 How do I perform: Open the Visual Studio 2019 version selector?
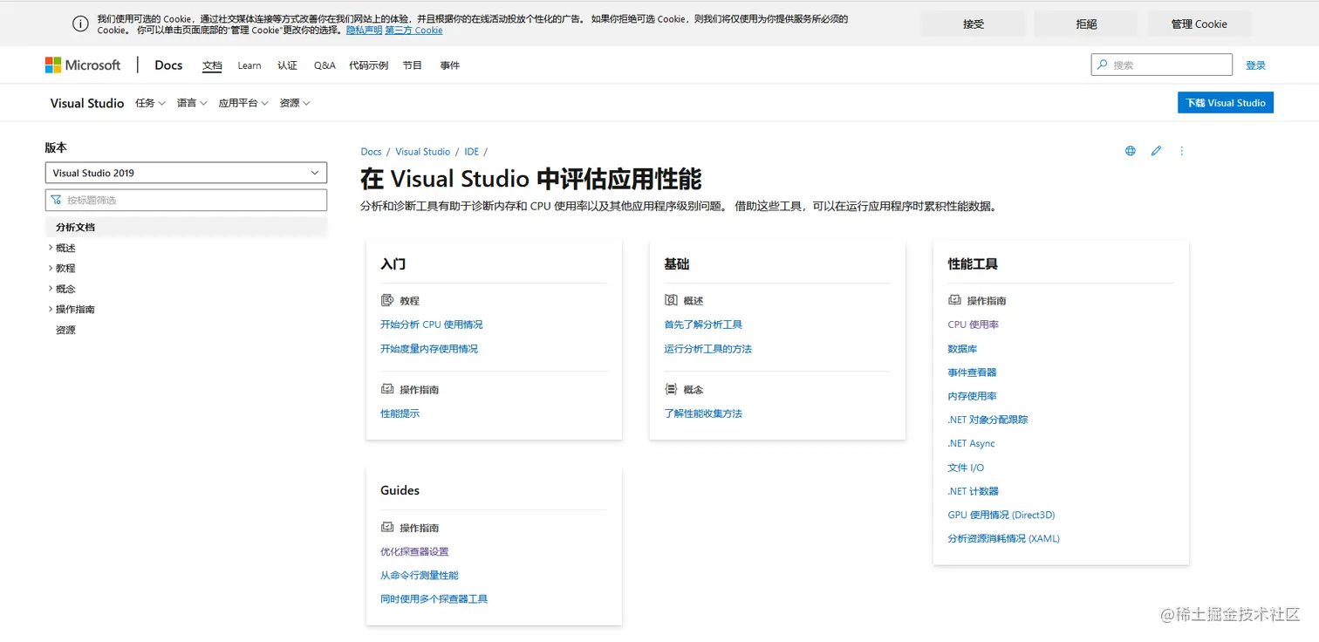point(186,173)
